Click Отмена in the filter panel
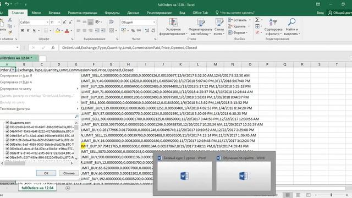The image size is (352, 198). [69, 173]
